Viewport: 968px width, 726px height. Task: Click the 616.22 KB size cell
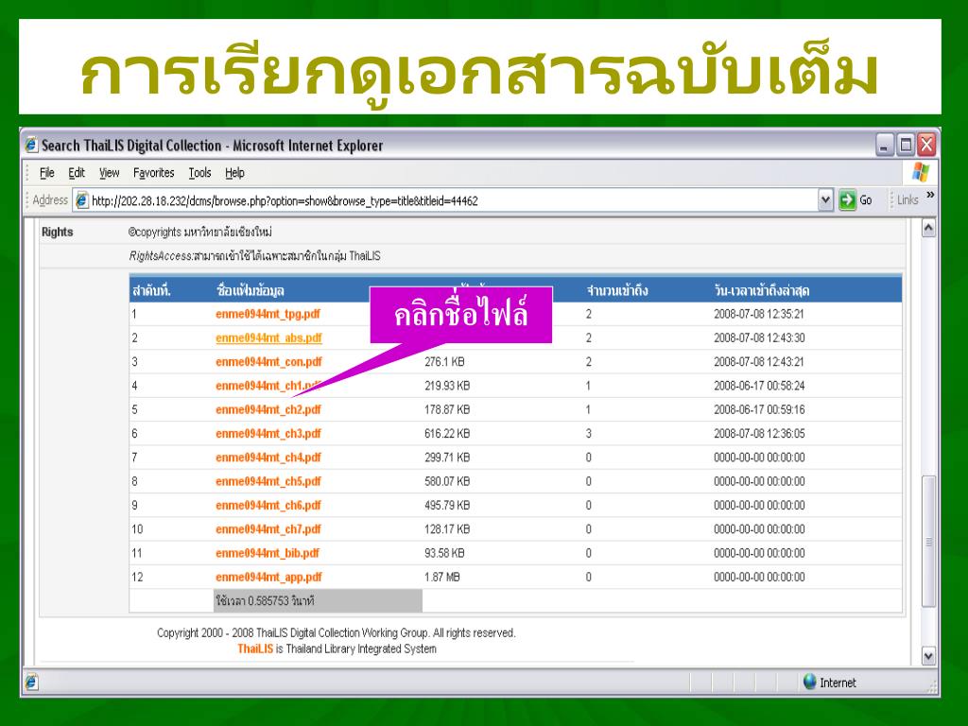(447, 433)
